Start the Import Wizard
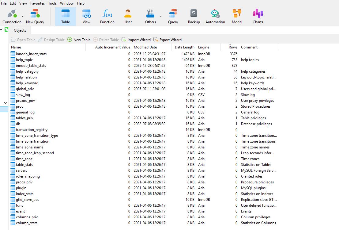Image resolution: width=339 pixels, height=230 pixels. pos(136,40)
